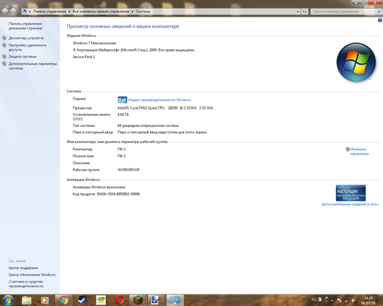Go to Control Panel home page link

[26, 26]
